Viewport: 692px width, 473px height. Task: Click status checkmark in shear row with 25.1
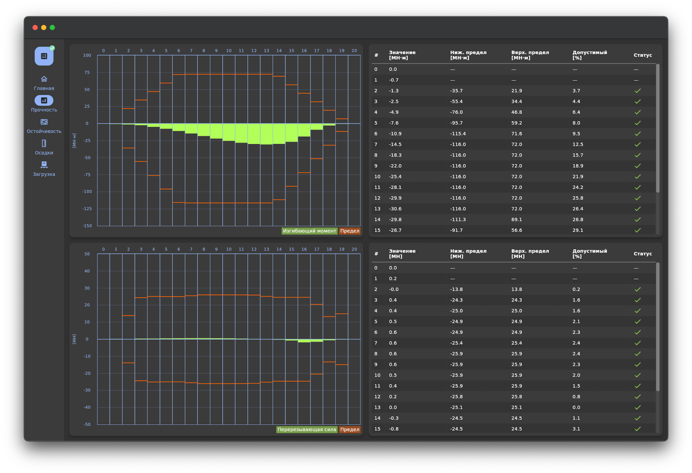(x=638, y=407)
